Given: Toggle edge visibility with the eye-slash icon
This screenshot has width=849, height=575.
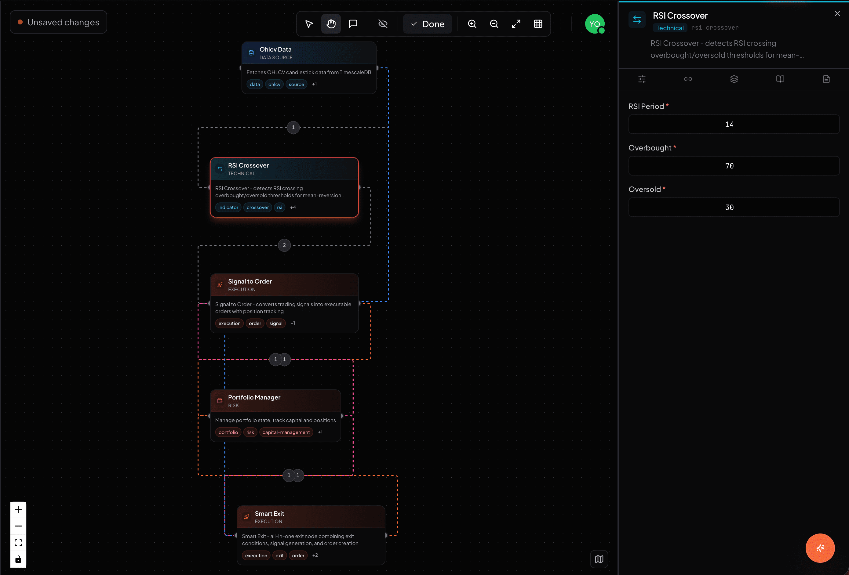Looking at the screenshot, I should [x=382, y=24].
